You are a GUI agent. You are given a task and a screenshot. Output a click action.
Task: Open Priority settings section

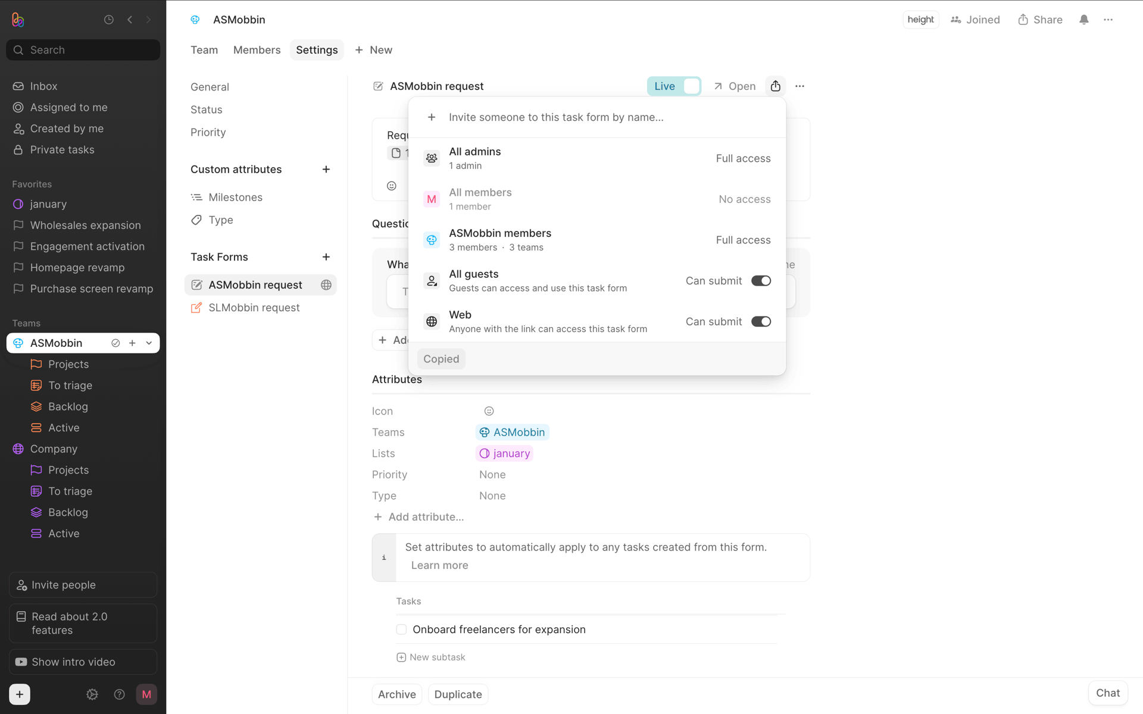click(208, 132)
